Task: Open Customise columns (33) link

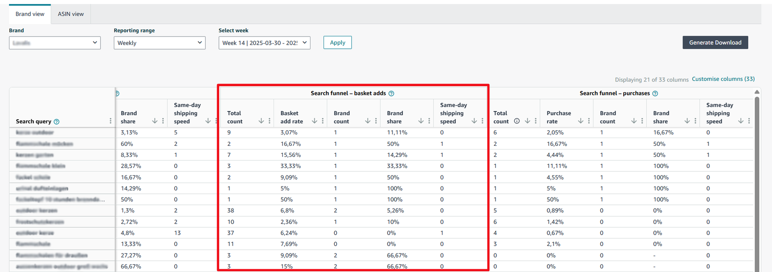Action: tap(723, 79)
